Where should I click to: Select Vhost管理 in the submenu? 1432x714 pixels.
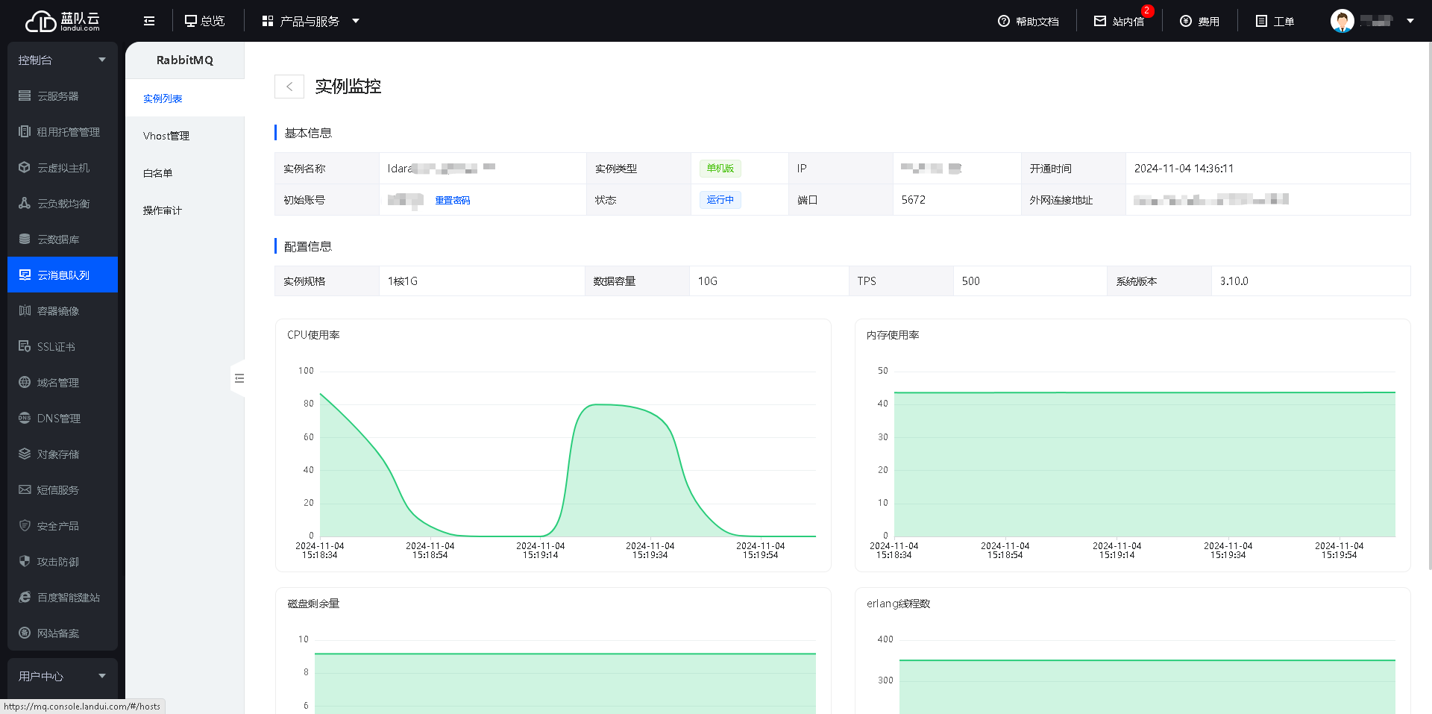point(166,136)
